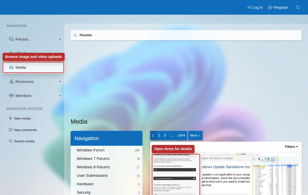Expand the Resources sidebar submenu arrow

click(60, 82)
